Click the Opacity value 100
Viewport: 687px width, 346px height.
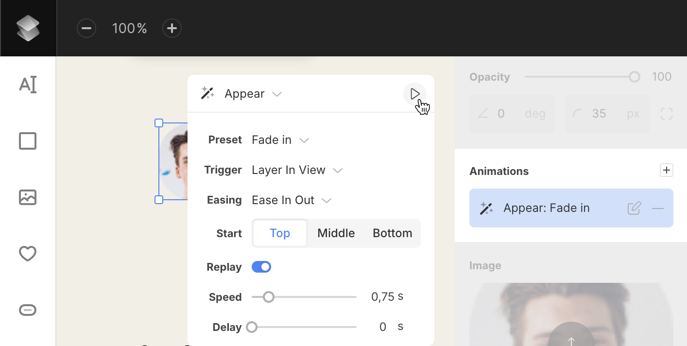[x=662, y=77]
